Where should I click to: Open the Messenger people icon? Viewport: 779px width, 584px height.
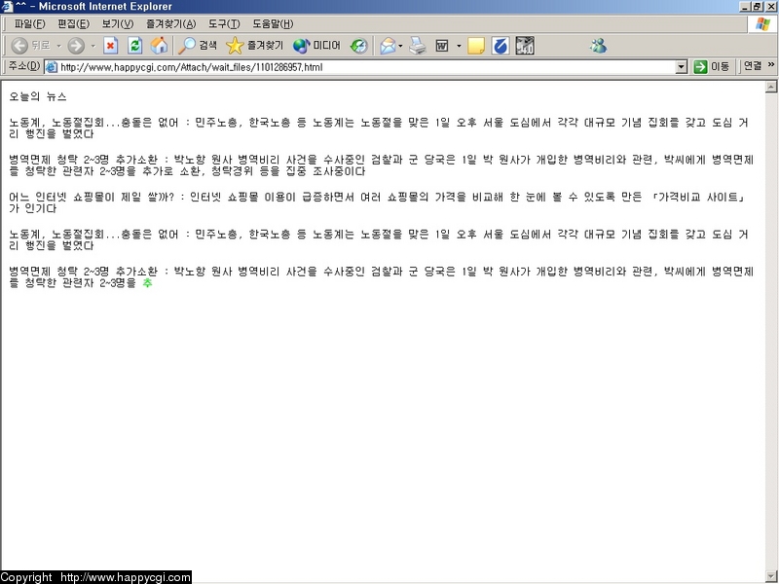(x=598, y=46)
